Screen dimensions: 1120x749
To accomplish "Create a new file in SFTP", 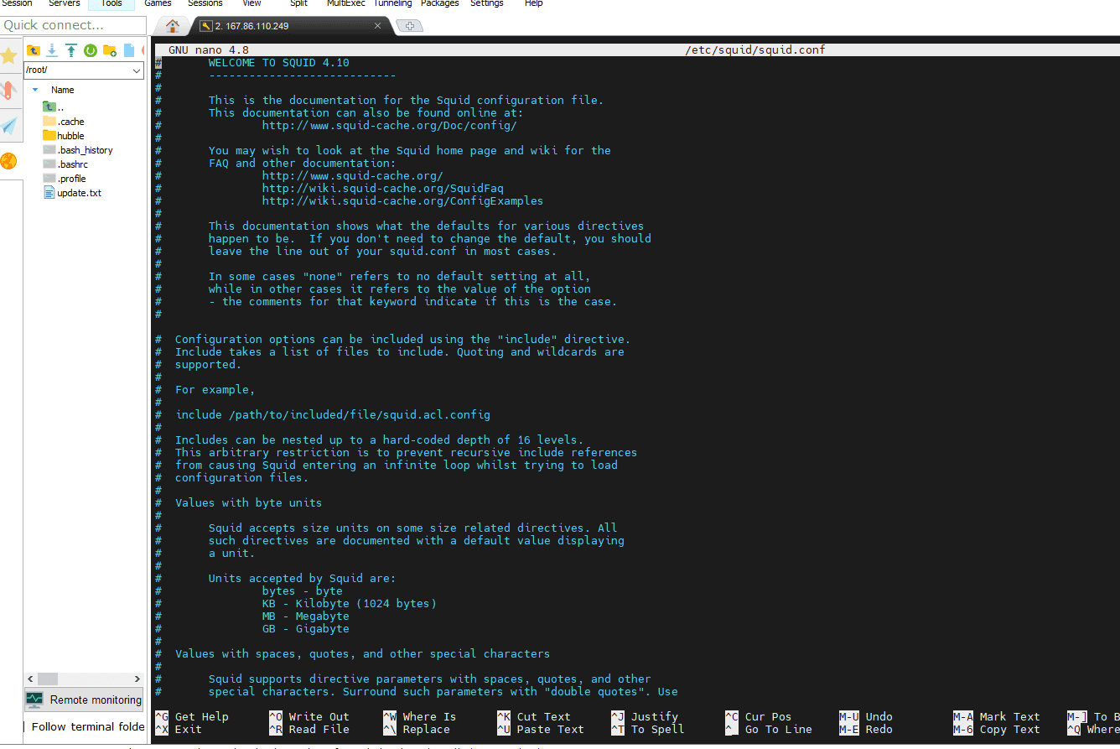I will click(x=129, y=50).
